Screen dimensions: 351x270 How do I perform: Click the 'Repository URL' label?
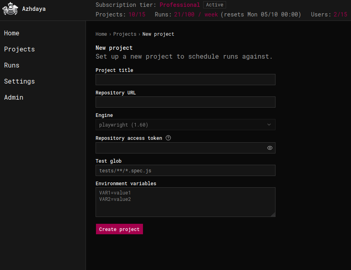coord(116,93)
